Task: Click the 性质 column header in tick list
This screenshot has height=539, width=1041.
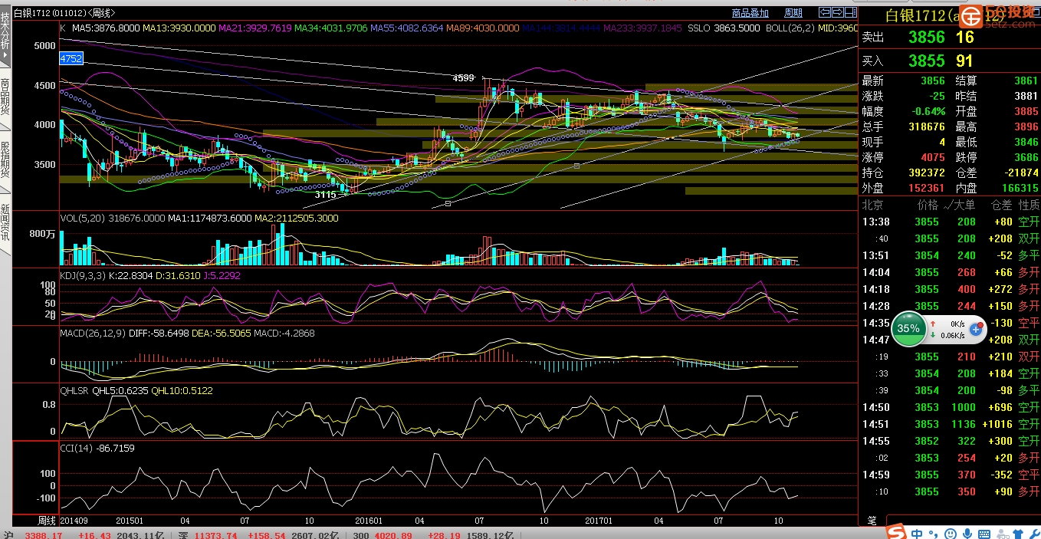Action: point(1029,205)
